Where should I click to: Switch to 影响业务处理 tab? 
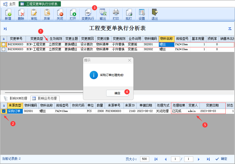click(x=45, y=98)
